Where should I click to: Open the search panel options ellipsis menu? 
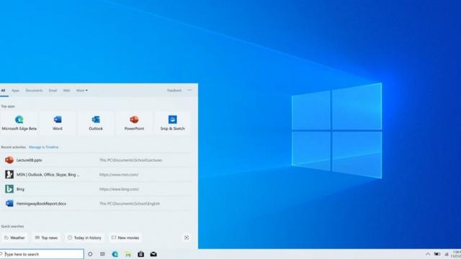tap(189, 90)
